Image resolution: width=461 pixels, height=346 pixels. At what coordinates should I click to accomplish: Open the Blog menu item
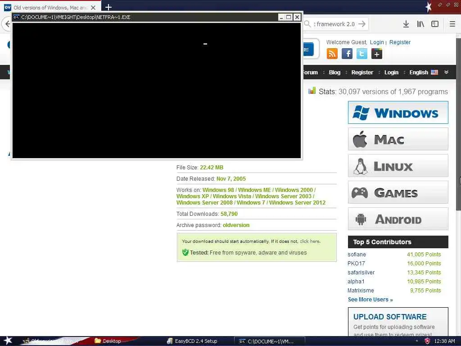click(334, 73)
